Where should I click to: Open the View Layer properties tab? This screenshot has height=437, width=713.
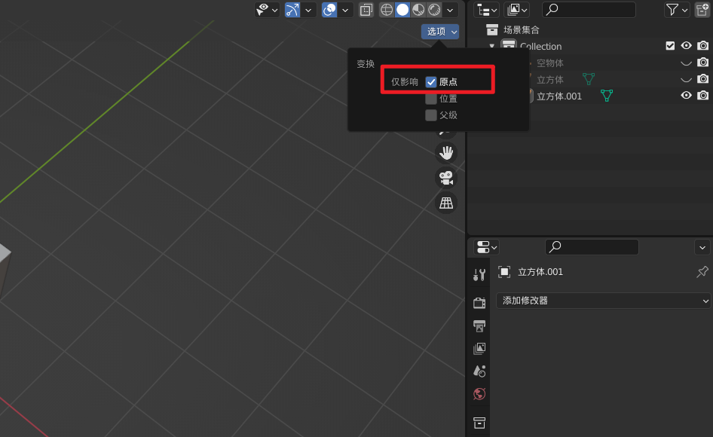(x=479, y=348)
